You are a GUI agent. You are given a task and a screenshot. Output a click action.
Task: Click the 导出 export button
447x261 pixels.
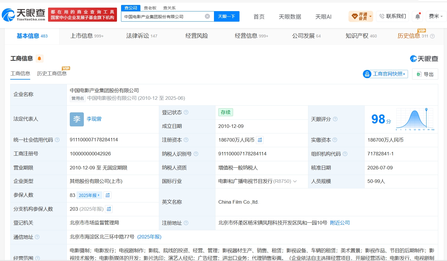(x=425, y=74)
